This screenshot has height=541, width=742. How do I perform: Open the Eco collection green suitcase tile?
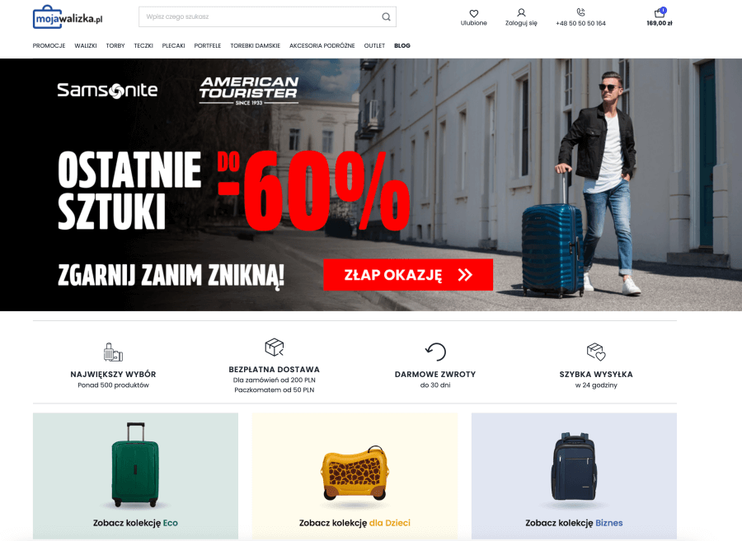(135, 476)
